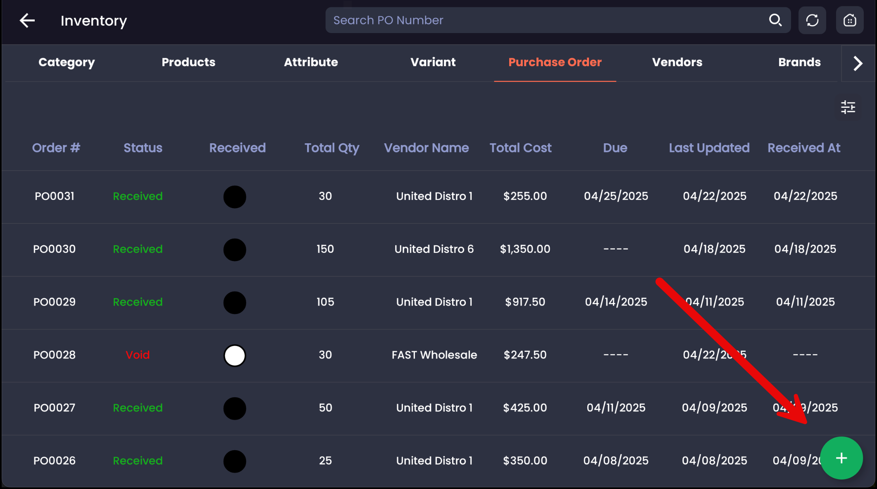
Task: Toggle received indicator for PO0029
Action: (x=235, y=302)
